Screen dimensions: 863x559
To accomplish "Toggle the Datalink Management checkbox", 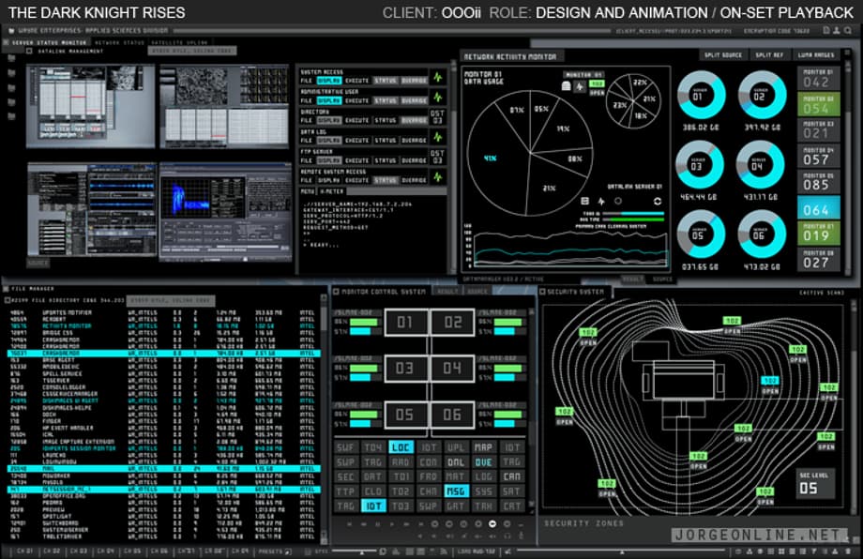I will click(x=31, y=53).
